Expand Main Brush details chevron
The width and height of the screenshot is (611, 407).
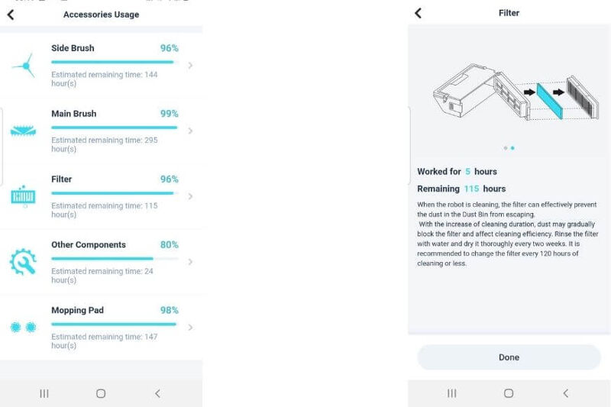click(190, 131)
